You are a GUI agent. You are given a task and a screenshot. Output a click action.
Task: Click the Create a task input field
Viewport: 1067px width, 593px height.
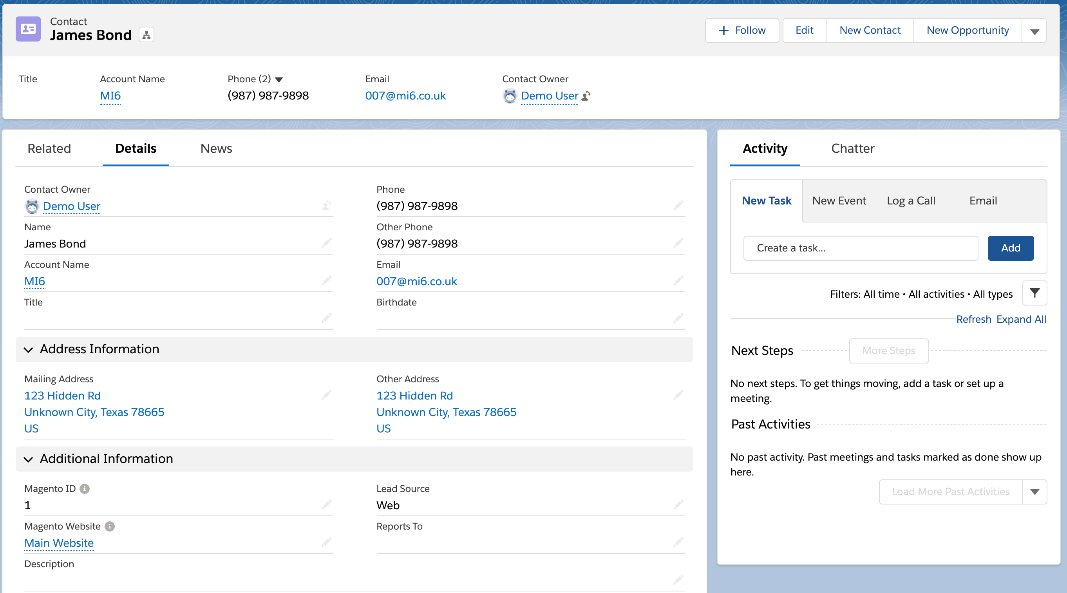[x=860, y=248]
